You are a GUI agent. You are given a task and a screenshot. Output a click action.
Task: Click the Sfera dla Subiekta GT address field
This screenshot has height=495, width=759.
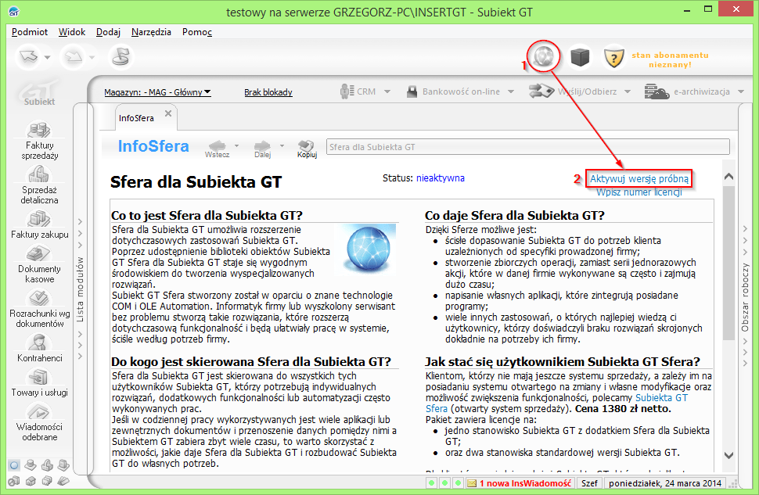[527, 146]
